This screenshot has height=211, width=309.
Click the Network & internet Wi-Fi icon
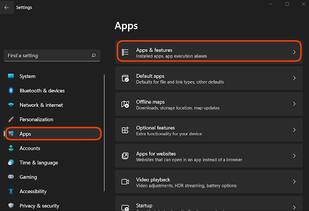[11, 105]
